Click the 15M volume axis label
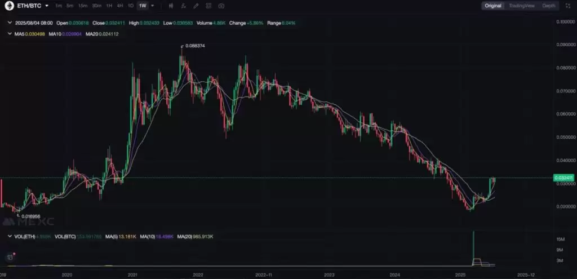 tap(561, 240)
